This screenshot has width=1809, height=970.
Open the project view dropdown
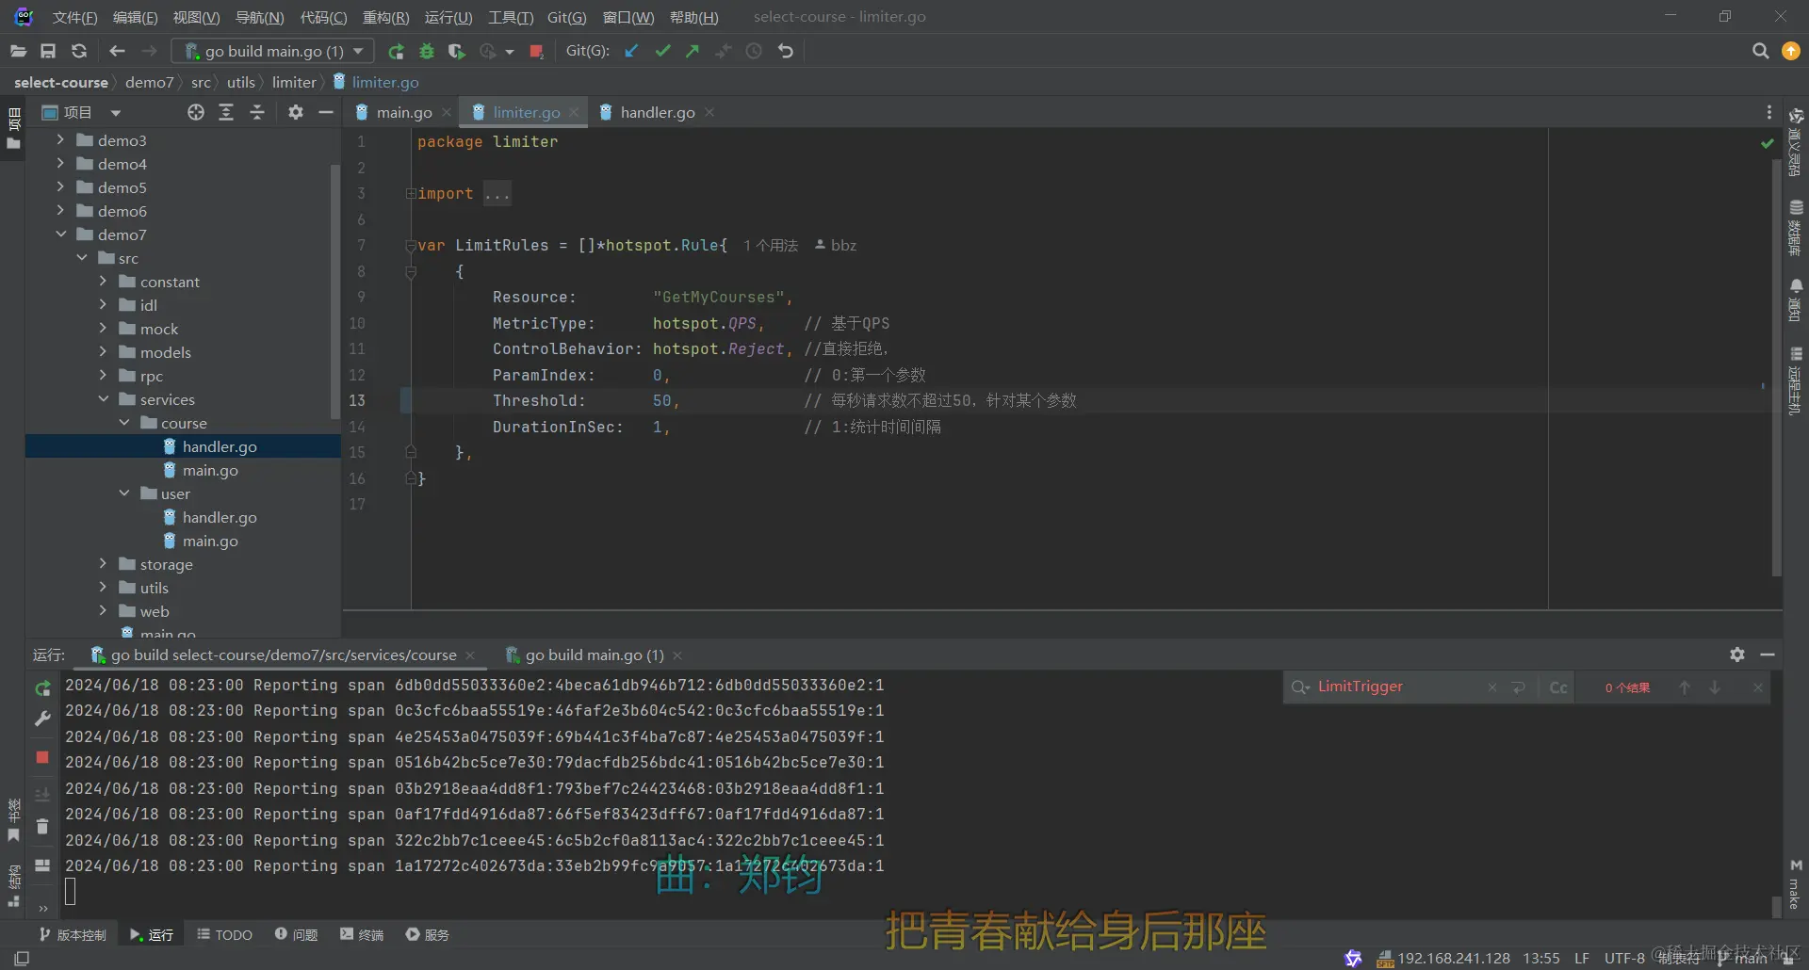116,112
